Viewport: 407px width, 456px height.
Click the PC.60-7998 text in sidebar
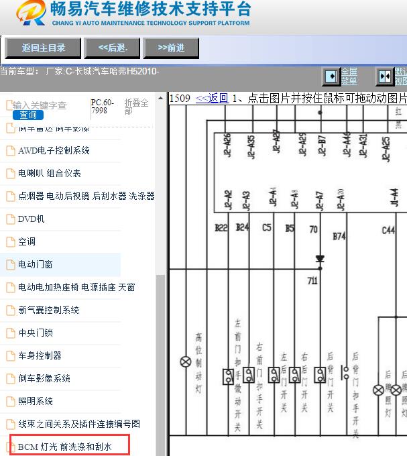click(102, 107)
